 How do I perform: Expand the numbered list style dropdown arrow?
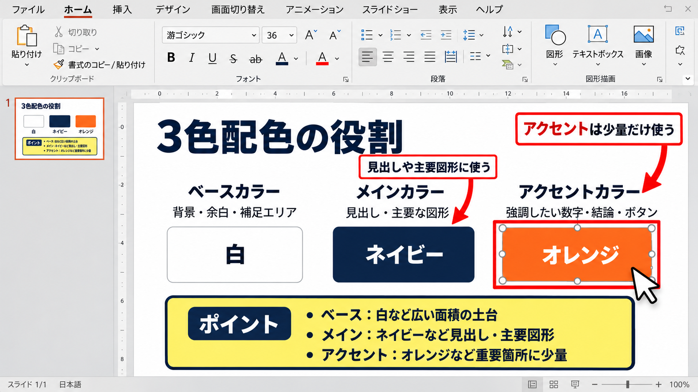pos(409,35)
